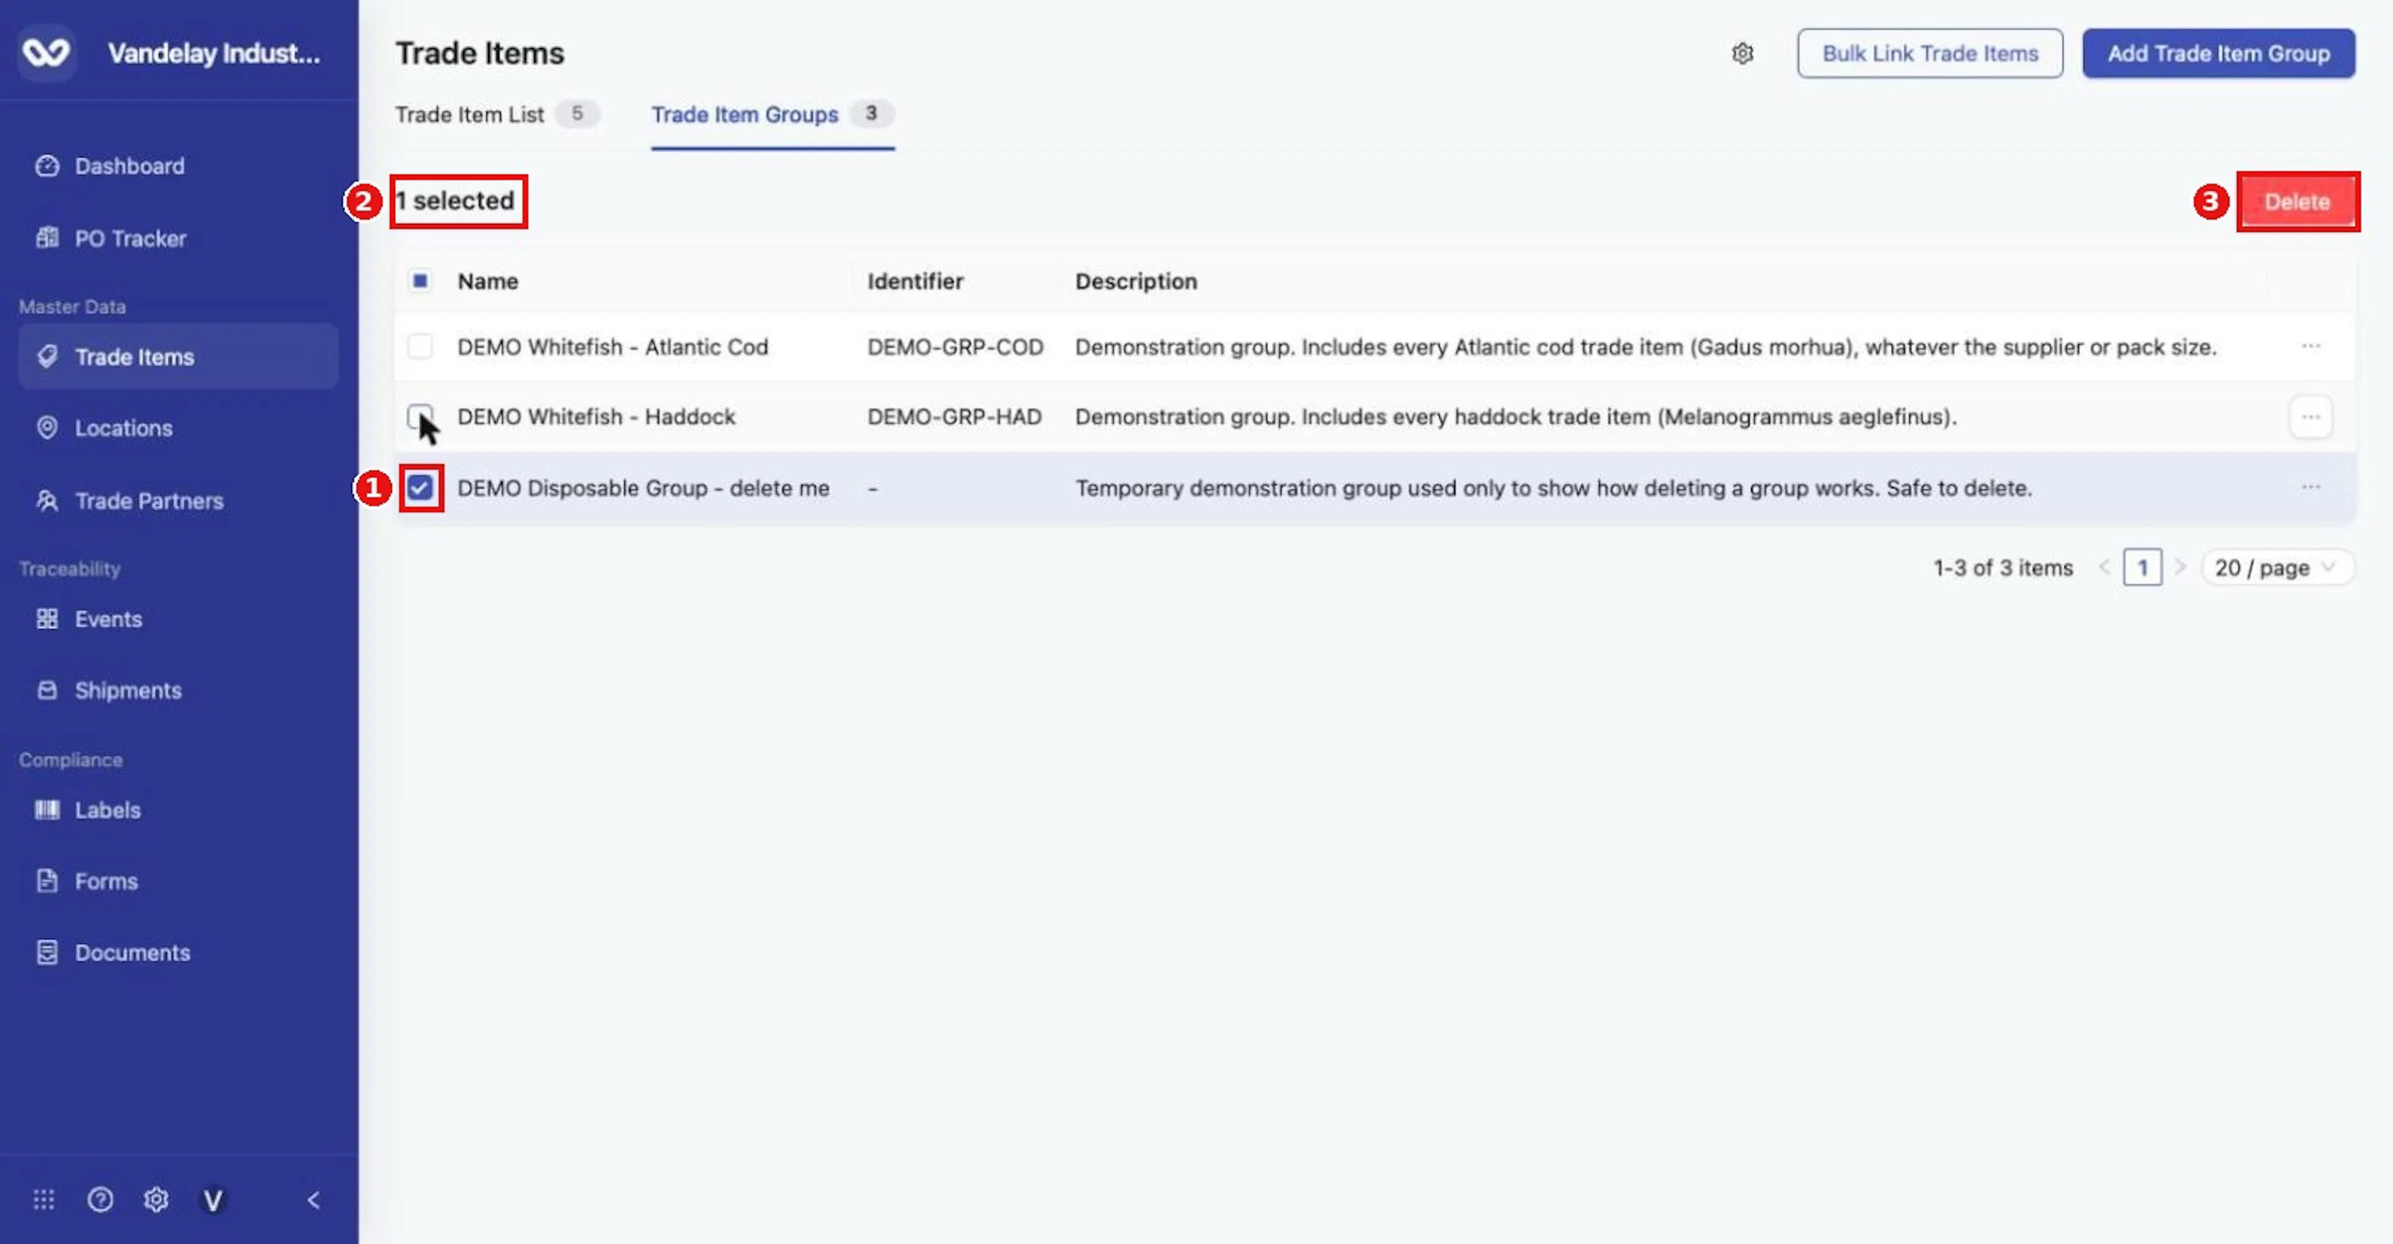Screen dimensions: 2393x1244
Task: Open Documents in sidebar
Action: point(178,952)
